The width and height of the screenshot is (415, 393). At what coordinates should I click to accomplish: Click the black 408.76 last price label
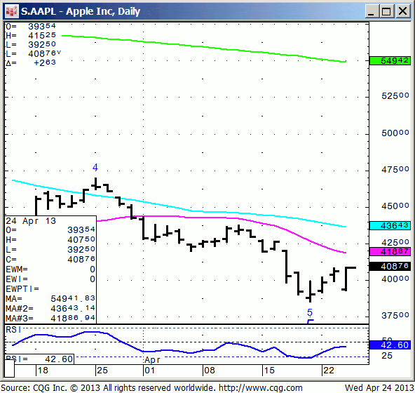pyautogui.click(x=390, y=266)
